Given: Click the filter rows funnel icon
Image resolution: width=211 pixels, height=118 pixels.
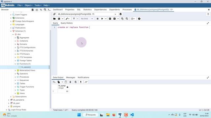Looking at the screenshot, I should 74,19.
